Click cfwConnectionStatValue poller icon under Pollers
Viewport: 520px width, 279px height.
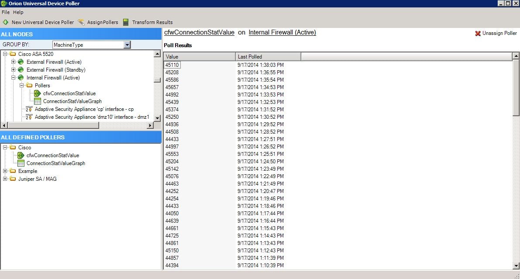click(38, 93)
